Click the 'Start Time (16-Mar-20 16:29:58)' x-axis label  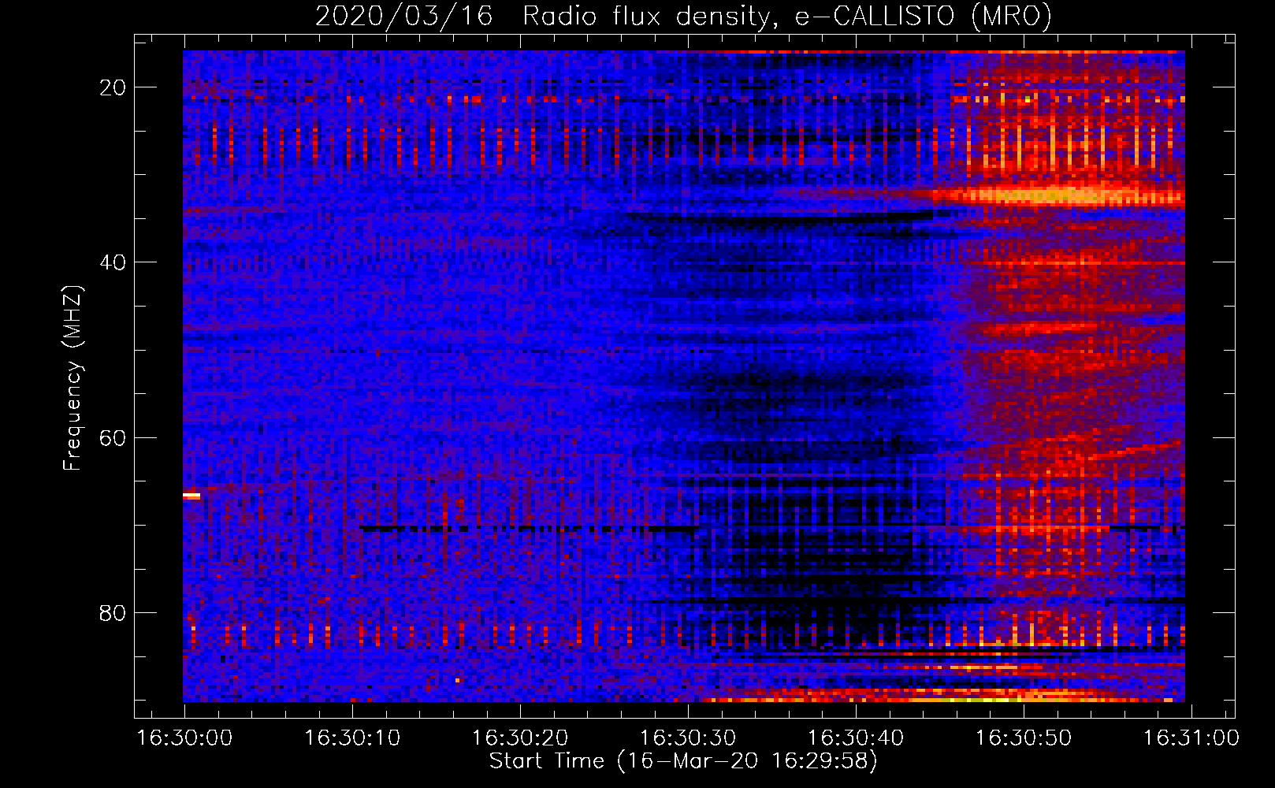pos(683,761)
